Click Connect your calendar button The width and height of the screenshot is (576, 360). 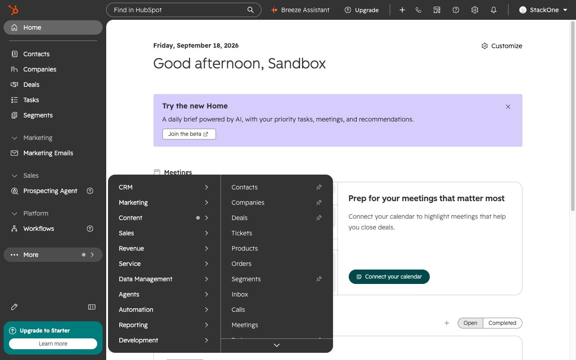pos(389,277)
